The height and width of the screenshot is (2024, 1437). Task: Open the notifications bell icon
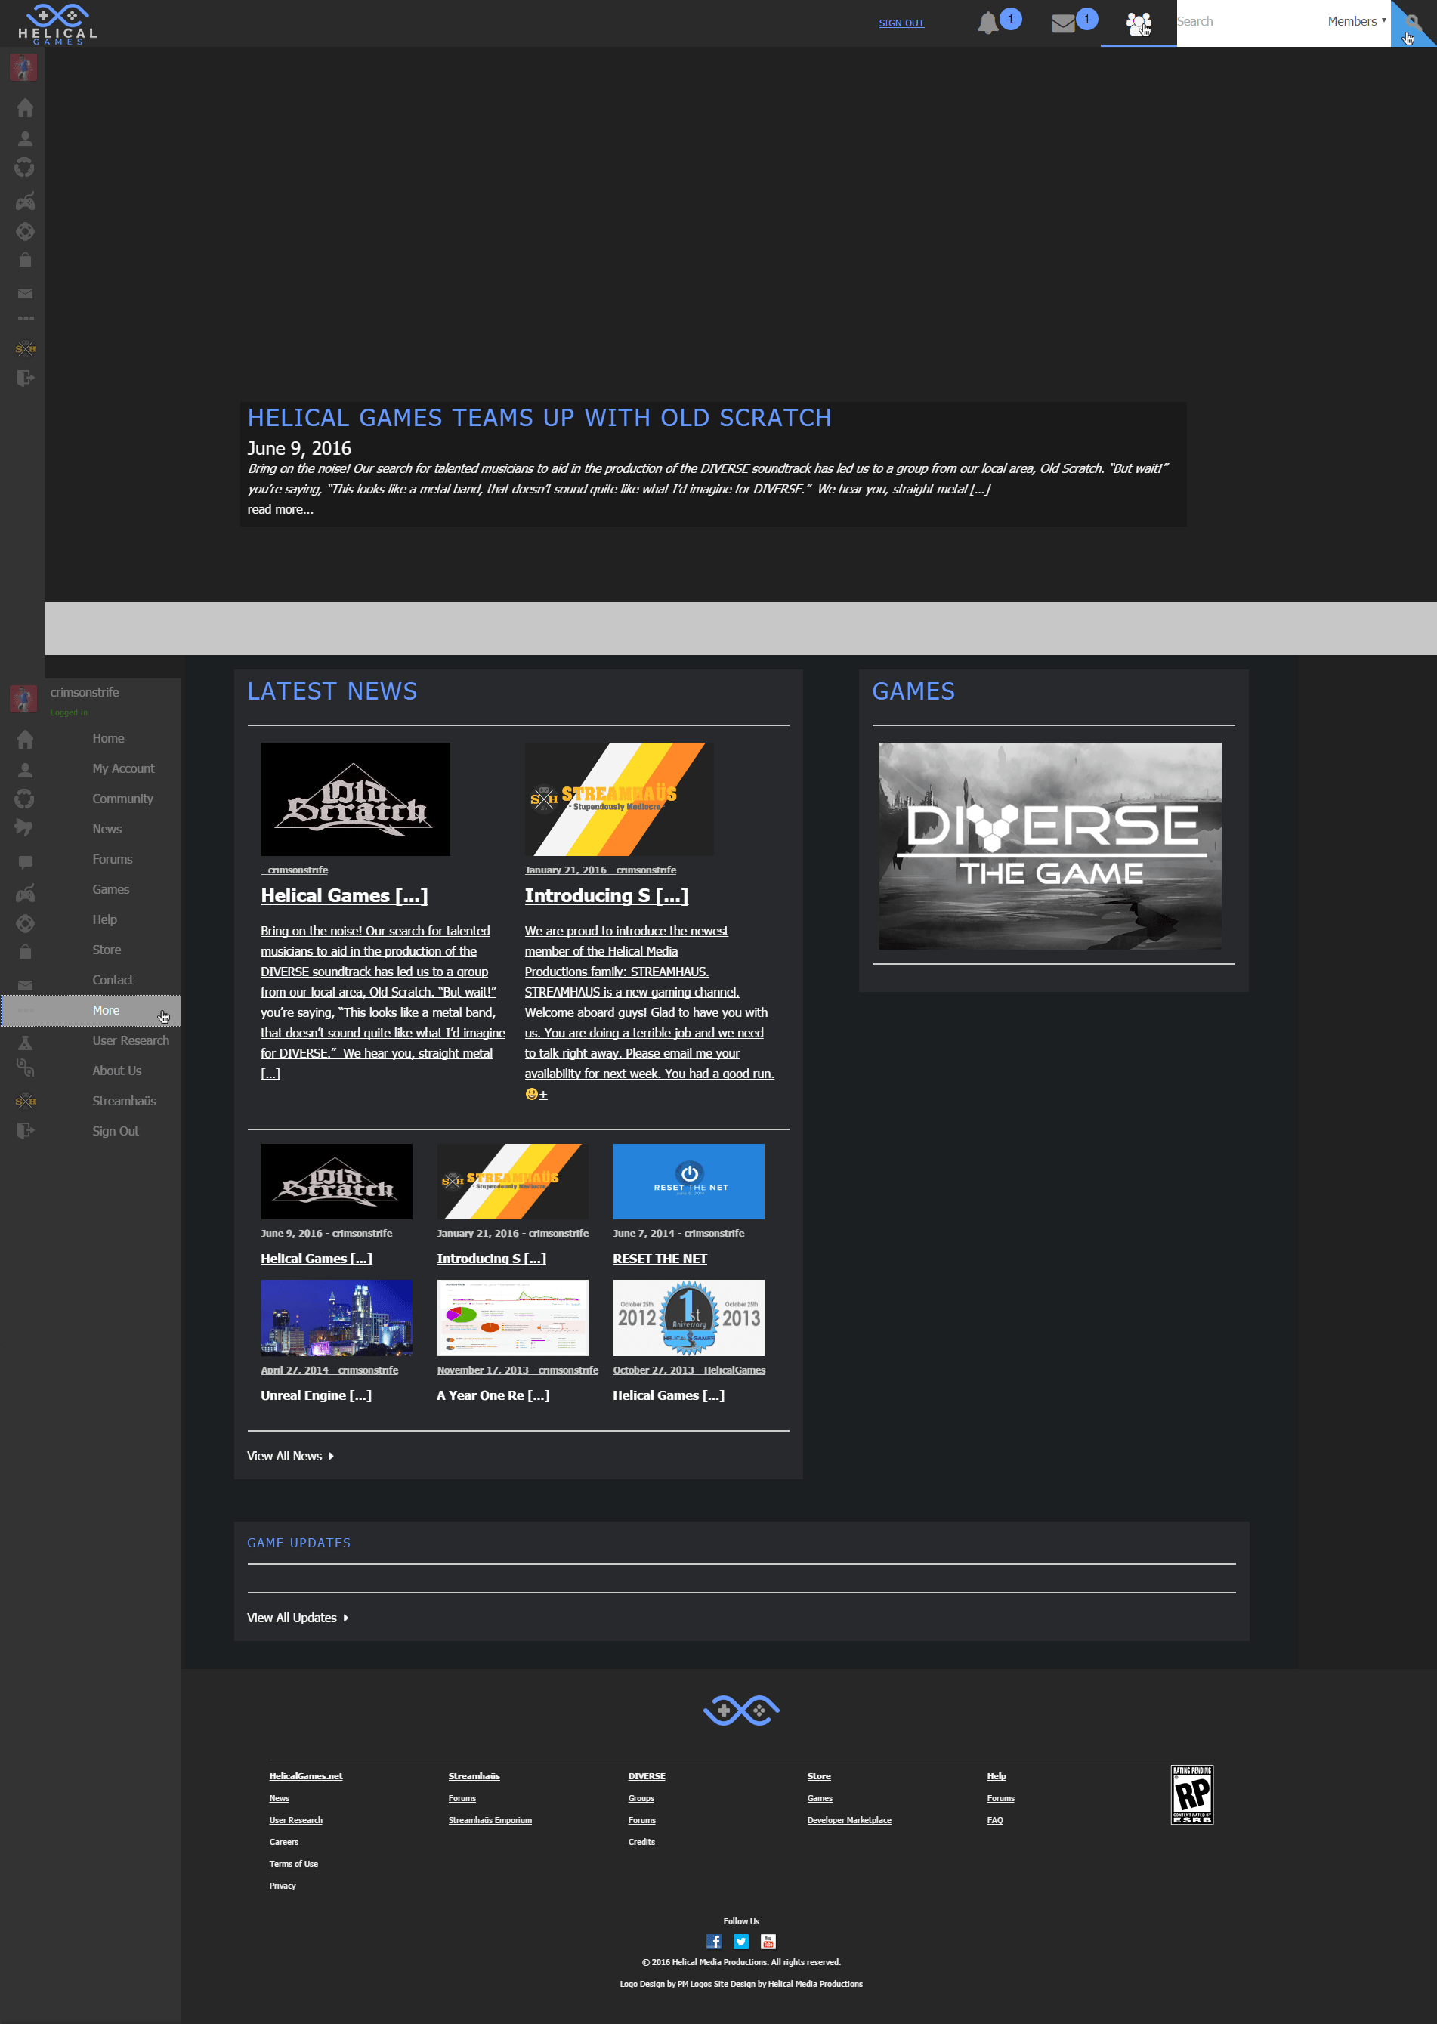[x=987, y=24]
